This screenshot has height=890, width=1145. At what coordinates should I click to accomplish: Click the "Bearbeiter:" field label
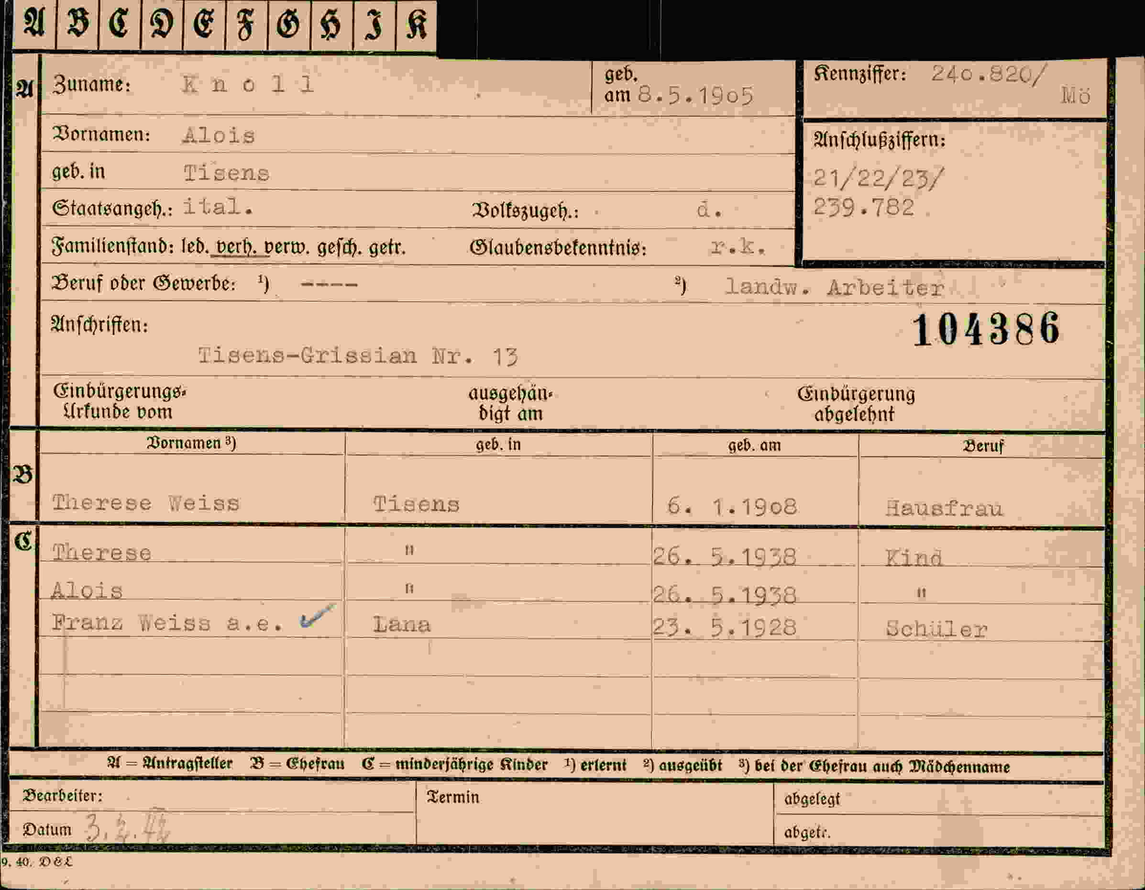pyautogui.click(x=62, y=796)
